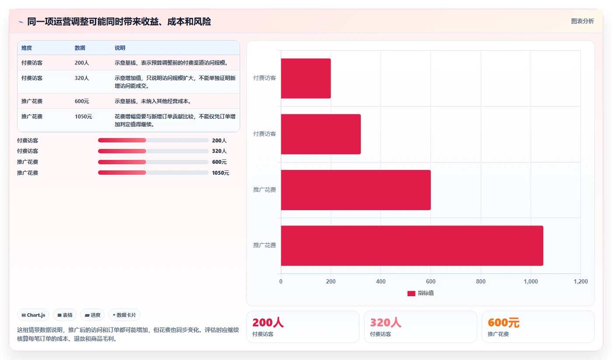Open the 600元 推广花费 data card

click(x=538, y=327)
